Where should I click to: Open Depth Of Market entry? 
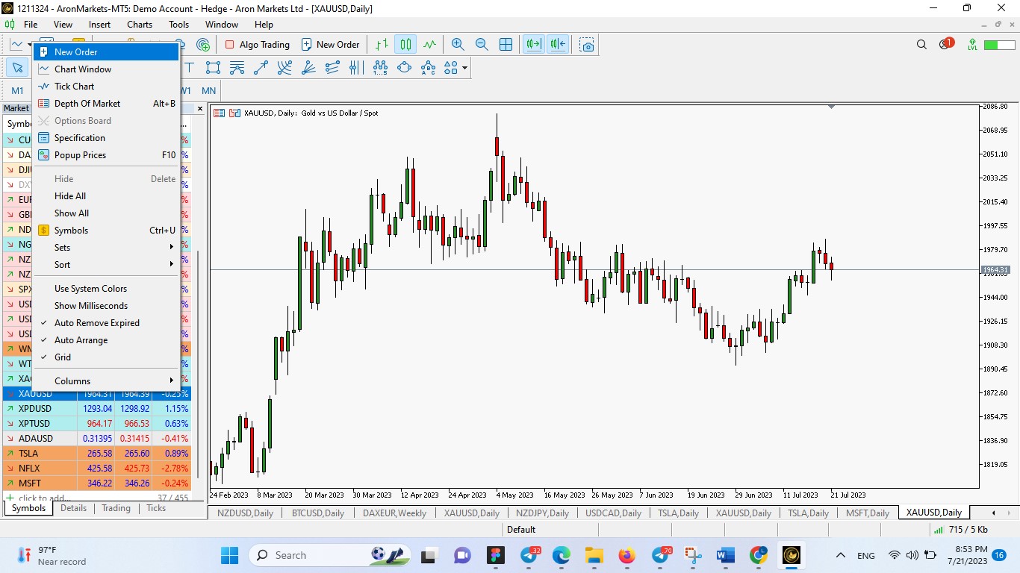click(106, 104)
